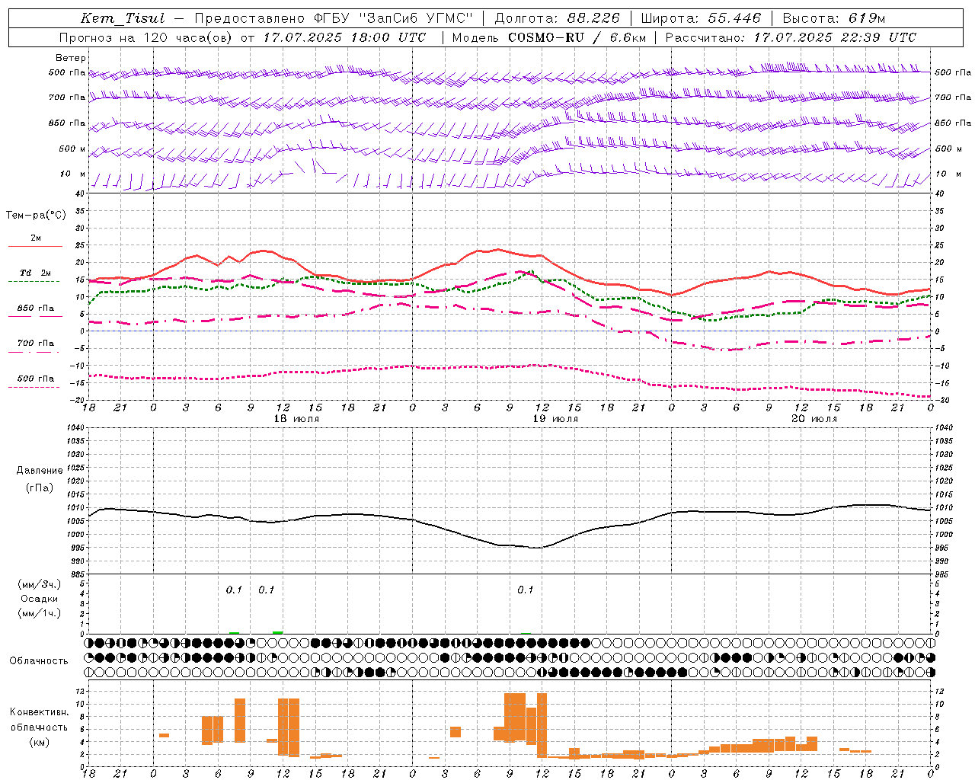Click the '(мм/3ч.)' precipitation unit label
Viewport: 975px width, 780px height.
coord(40,584)
